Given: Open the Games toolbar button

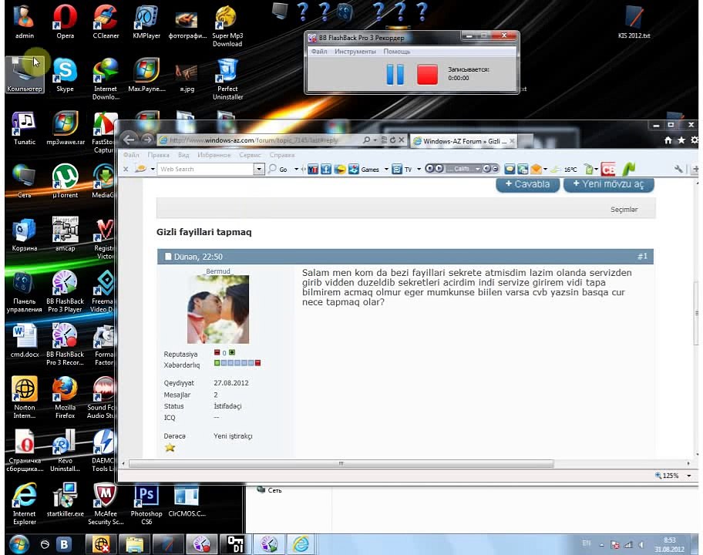Looking at the screenshot, I should 364,170.
